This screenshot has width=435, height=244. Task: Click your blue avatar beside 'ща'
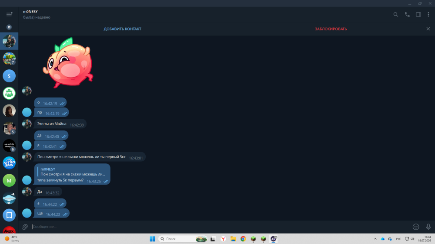tap(27, 213)
